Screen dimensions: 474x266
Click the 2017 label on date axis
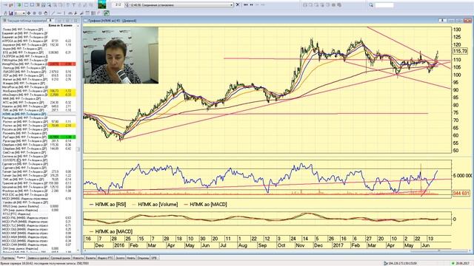point(338,245)
